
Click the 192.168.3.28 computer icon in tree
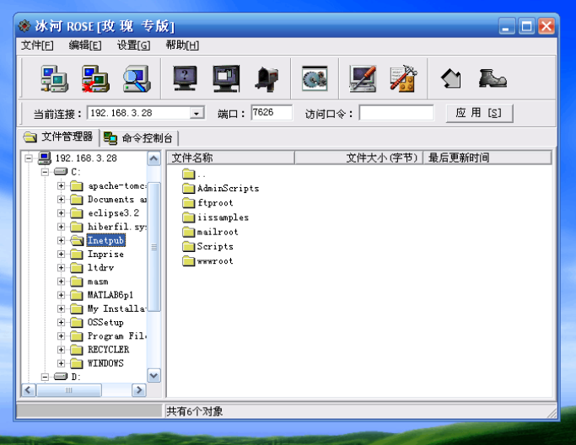click(45, 158)
